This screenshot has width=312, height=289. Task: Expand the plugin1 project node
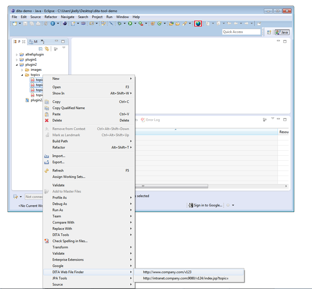pos(17,59)
